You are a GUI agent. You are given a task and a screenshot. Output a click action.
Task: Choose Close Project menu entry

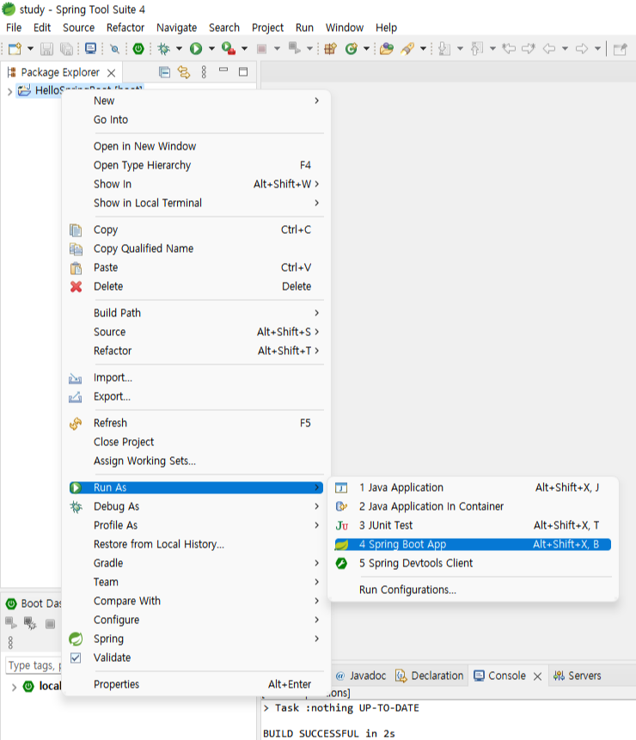(196, 442)
